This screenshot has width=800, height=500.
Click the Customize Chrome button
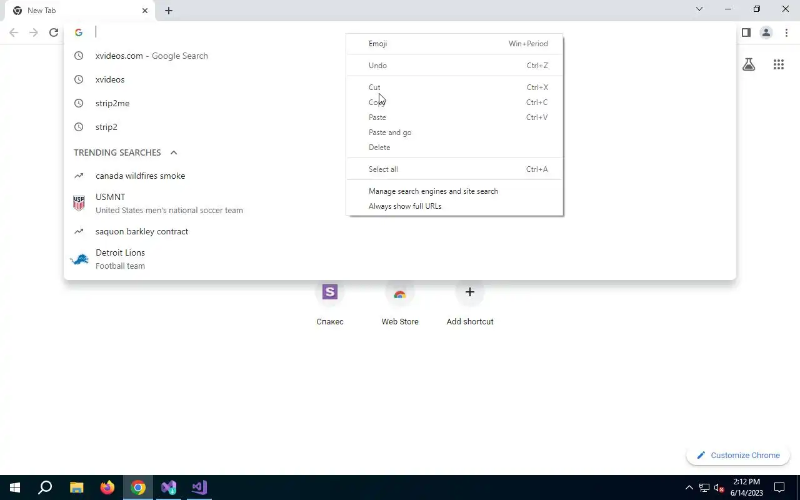[738, 456]
